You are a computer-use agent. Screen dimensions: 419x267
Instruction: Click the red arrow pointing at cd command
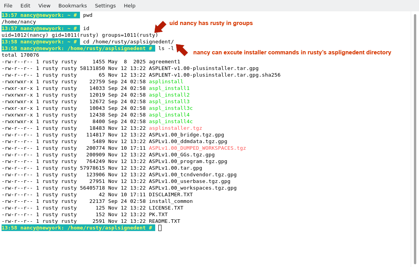[182, 50]
